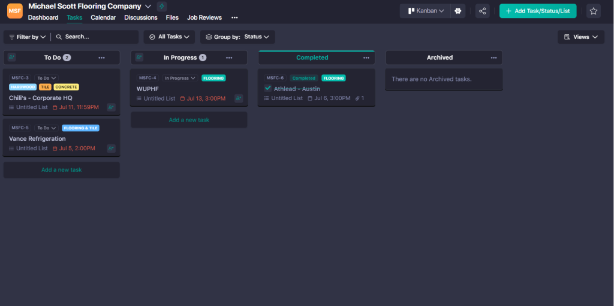Click FLOORING & TILE tag on Vance Refrigeration
The image size is (614, 306).
click(81, 128)
